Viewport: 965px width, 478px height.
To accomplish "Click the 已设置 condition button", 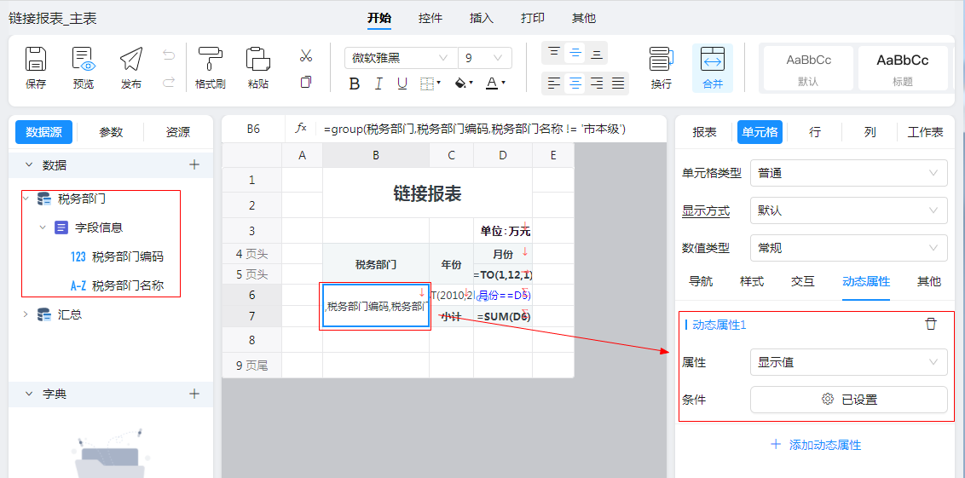I will 848,399.
